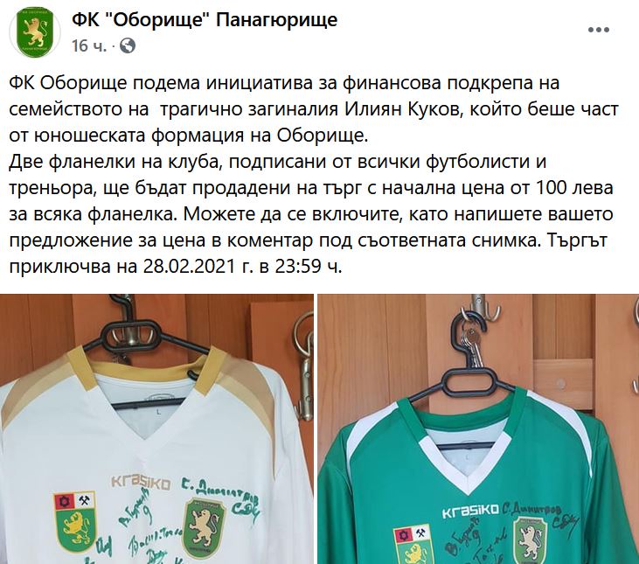Click the gold collar of white jersey

[148, 367]
